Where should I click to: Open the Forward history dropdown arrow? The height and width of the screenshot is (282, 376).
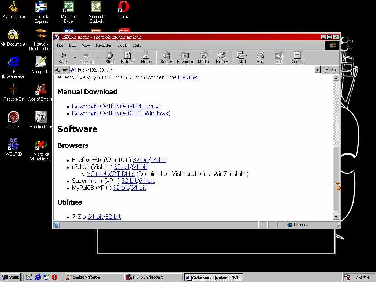98,58
